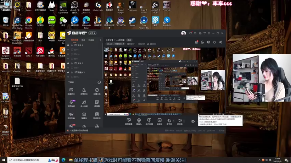Add a camera source (摄像头)

coord(139,122)
